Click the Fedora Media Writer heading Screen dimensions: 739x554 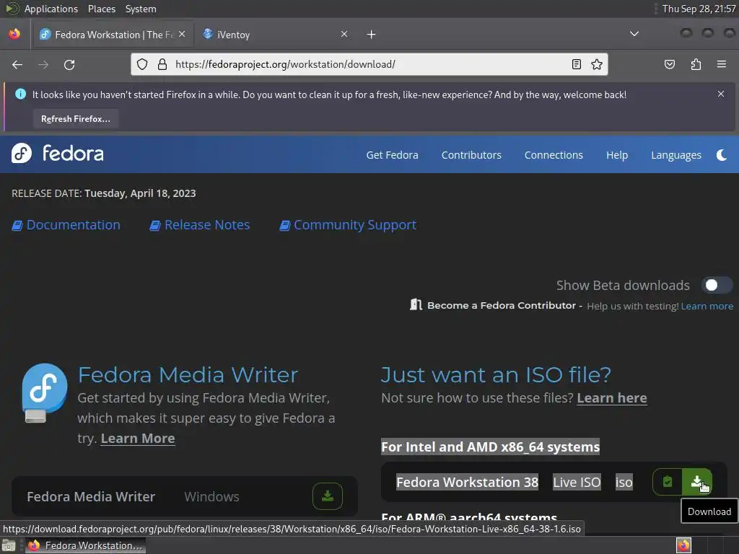pos(188,375)
